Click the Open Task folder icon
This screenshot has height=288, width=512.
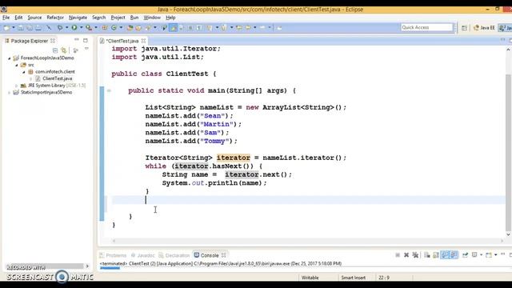(138, 28)
